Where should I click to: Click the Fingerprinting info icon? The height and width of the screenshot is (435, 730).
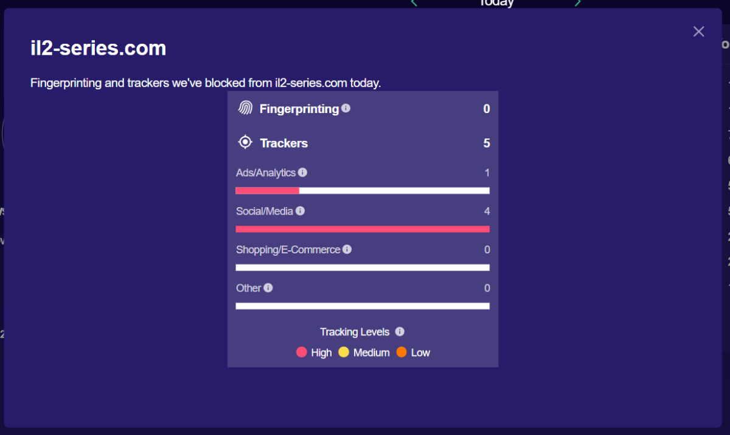[346, 108]
